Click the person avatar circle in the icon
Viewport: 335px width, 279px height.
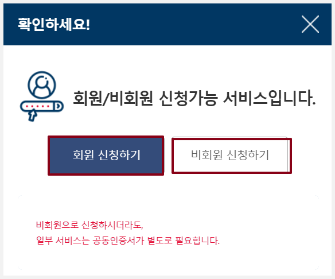click(x=42, y=85)
